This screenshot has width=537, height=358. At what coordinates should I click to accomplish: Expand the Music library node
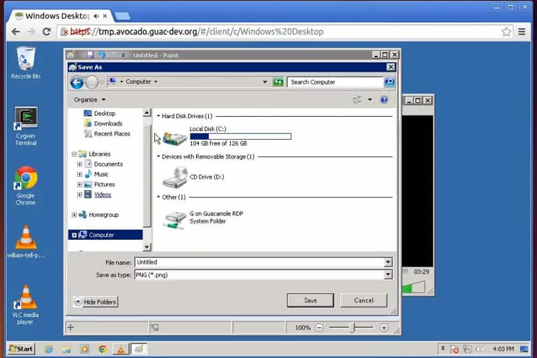point(79,175)
